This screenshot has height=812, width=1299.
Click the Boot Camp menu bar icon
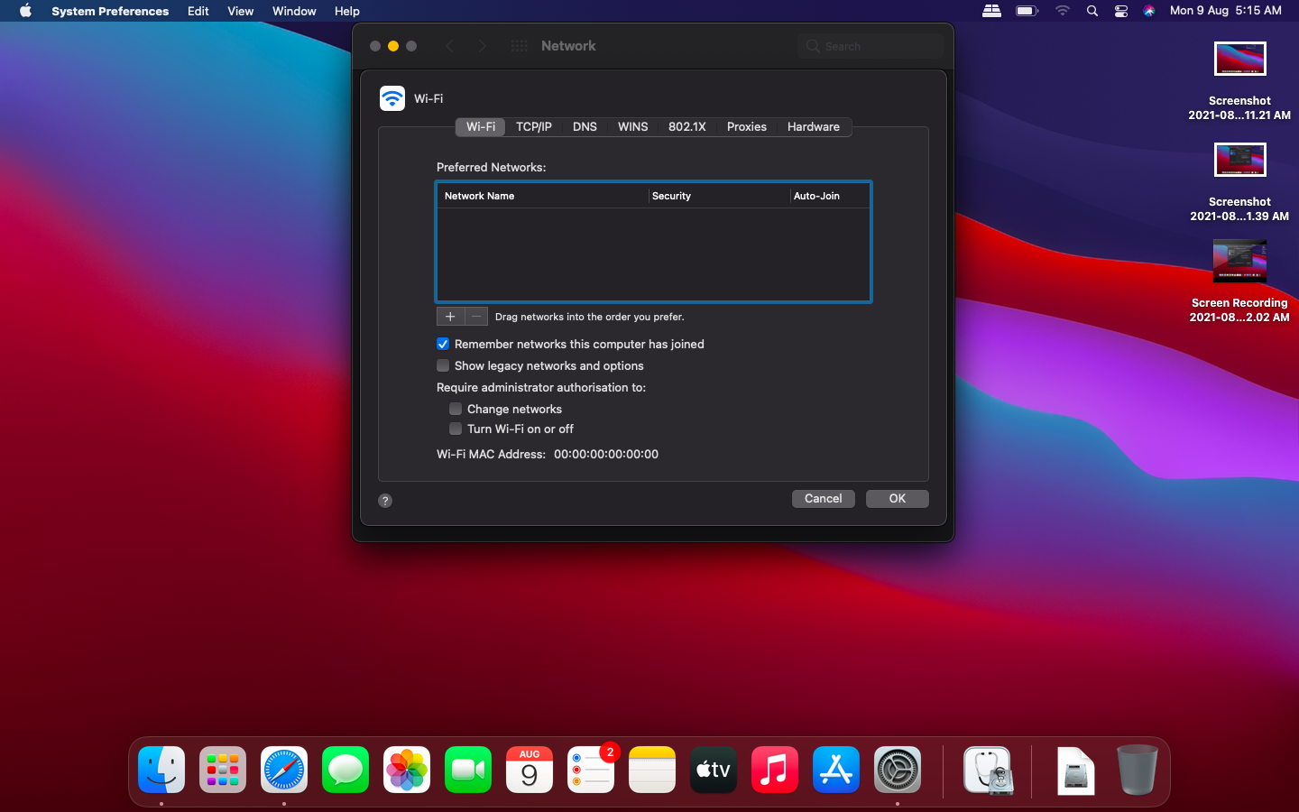991,11
